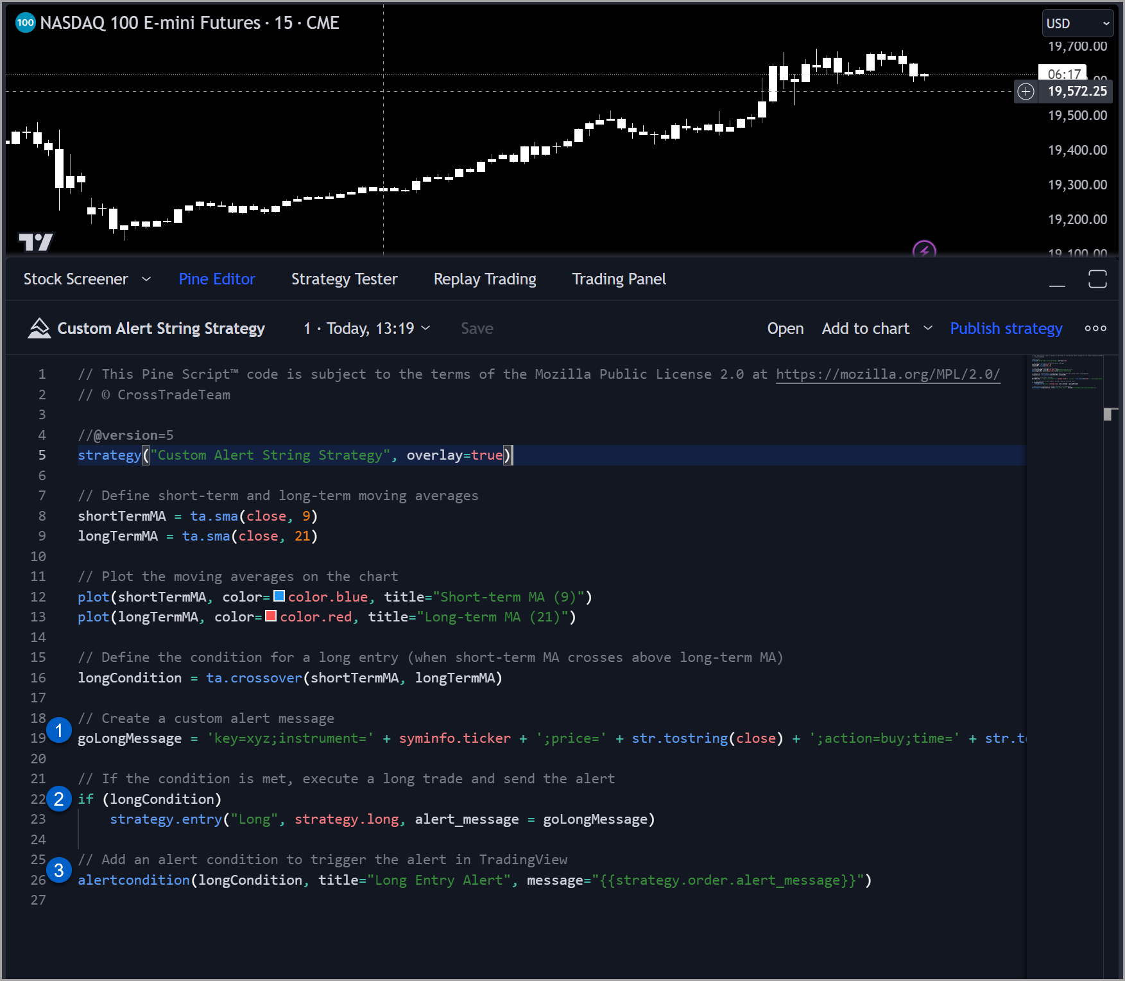Viewport: 1125px width, 981px height.
Task: Switch to the Strategy Tester tab
Action: pyautogui.click(x=344, y=279)
